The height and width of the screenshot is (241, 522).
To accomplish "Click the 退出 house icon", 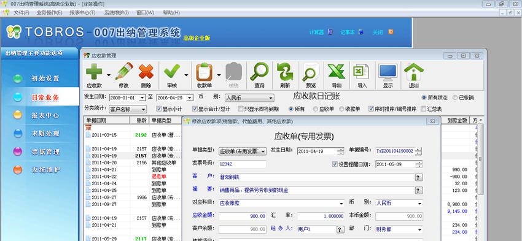I will [x=413, y=72].
